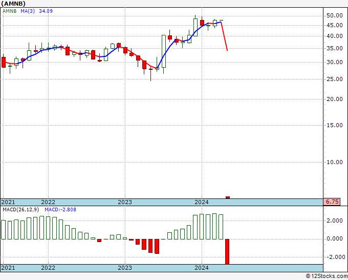The image size is (348, 280).
Task: Click the 34.09 moving average value
Action: 46,11
